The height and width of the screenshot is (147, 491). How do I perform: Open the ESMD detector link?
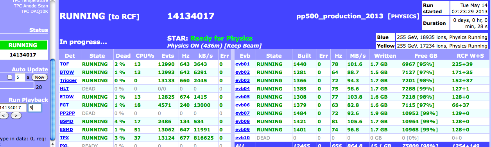[x=66, y=129]
